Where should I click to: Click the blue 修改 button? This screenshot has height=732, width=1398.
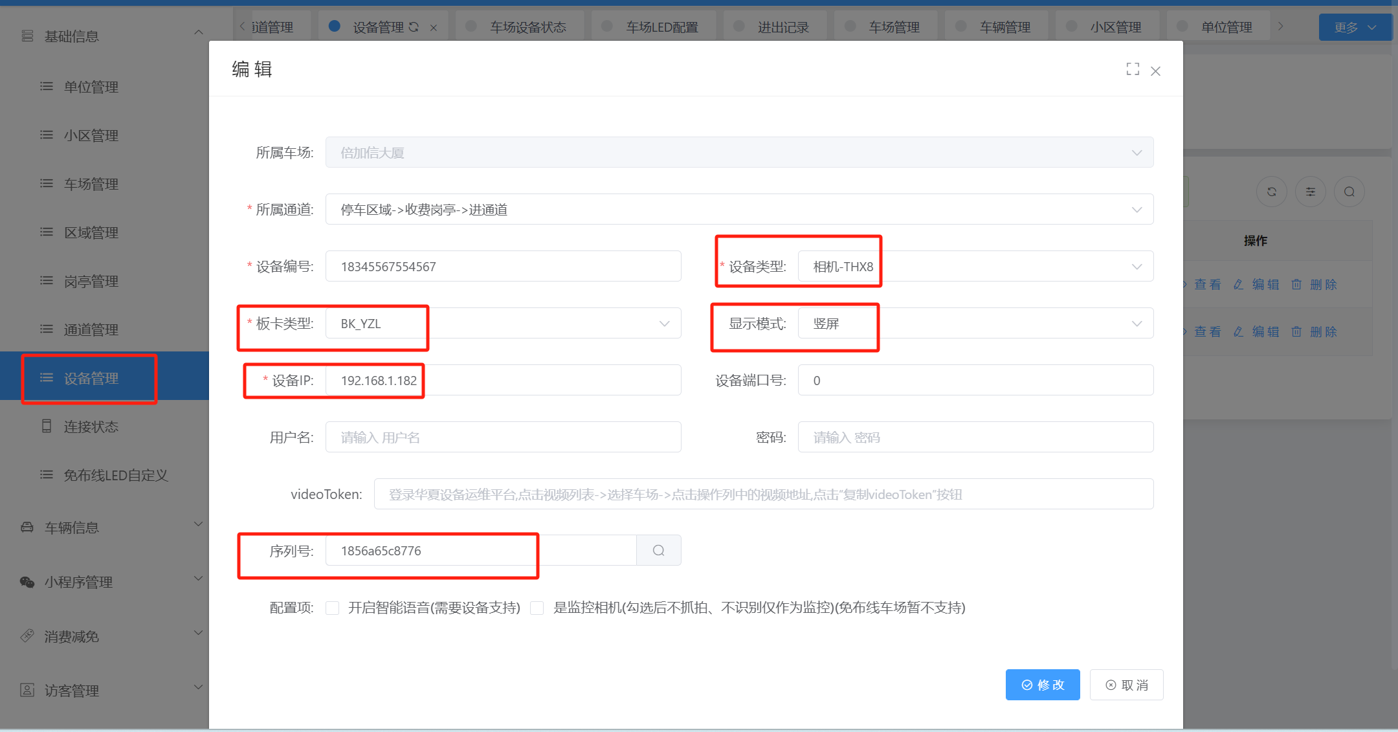coord(1042,685)
